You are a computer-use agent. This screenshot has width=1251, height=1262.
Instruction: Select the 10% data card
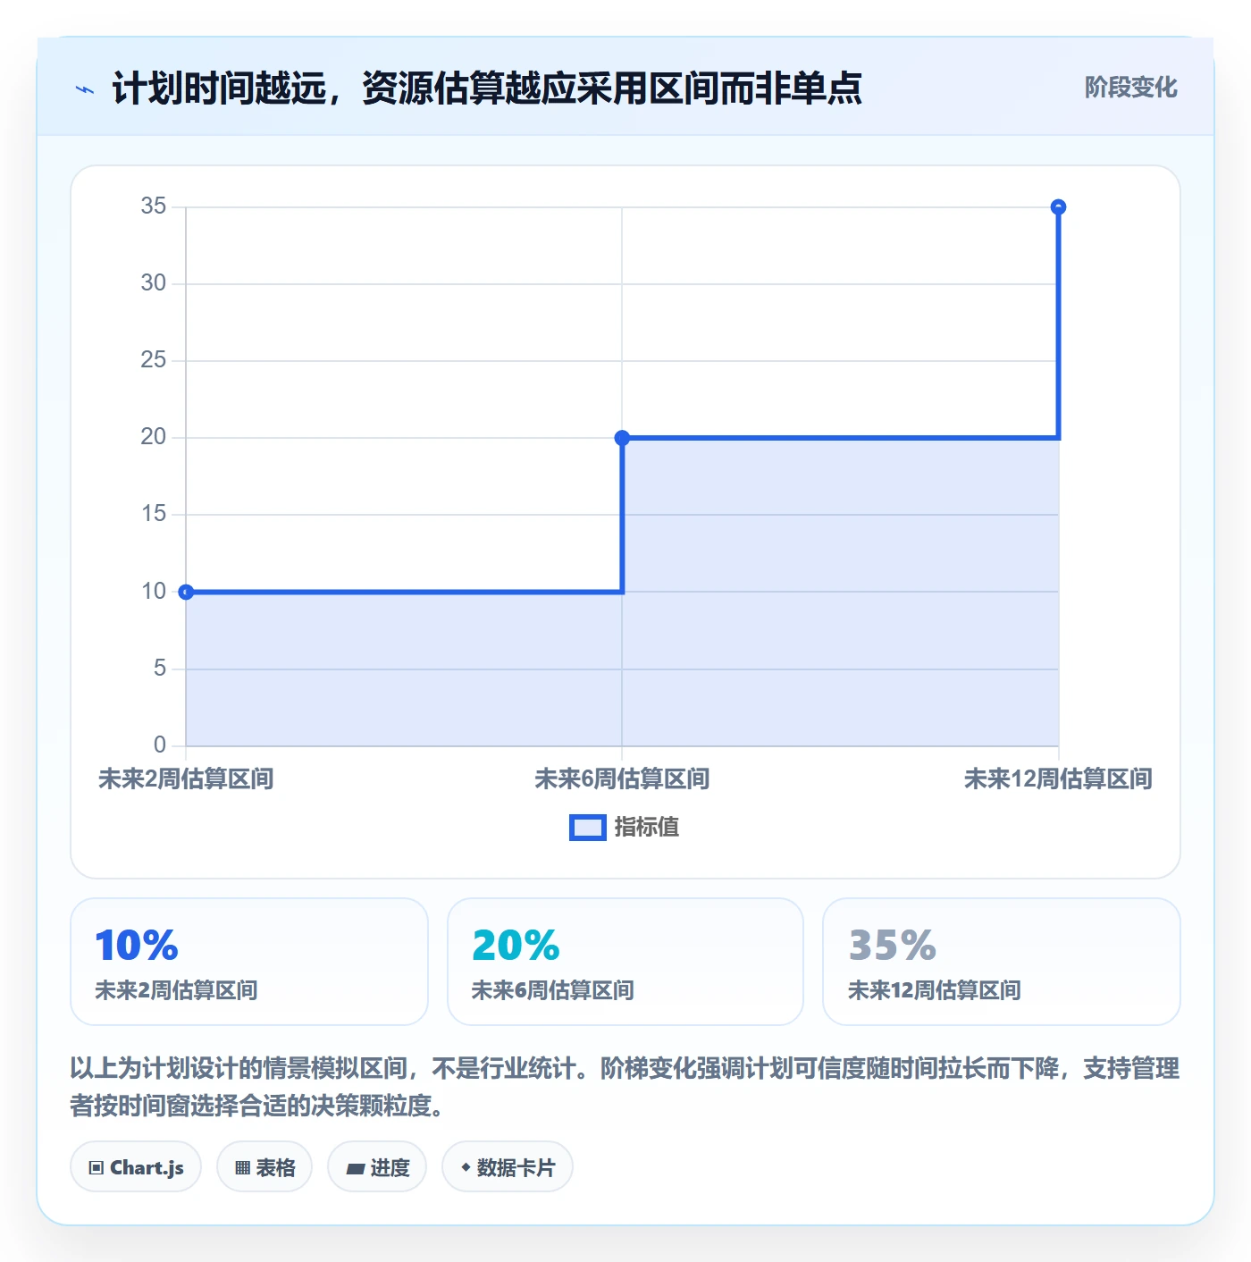(249, 962)
